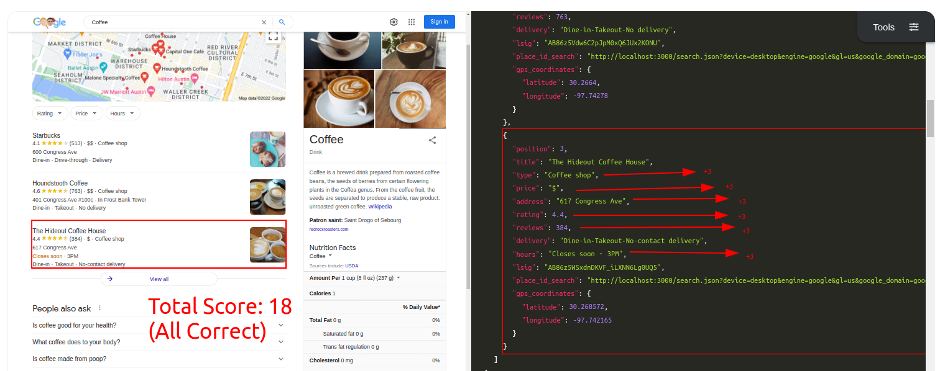Open the redrockroasters.com source link
Screen dimensions: 940x371
pos(329,230)
